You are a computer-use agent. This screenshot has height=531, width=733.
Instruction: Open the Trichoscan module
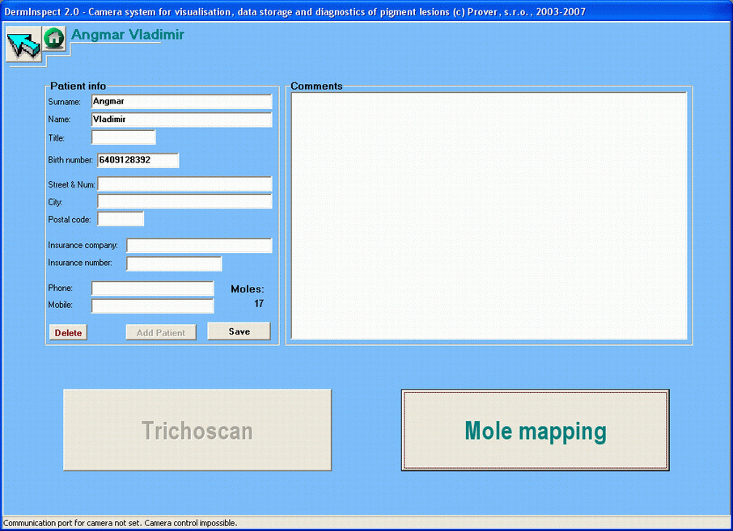197,430
